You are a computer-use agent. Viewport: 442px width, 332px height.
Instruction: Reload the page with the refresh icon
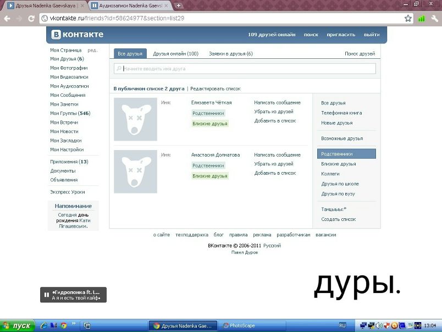click(32, 18)
